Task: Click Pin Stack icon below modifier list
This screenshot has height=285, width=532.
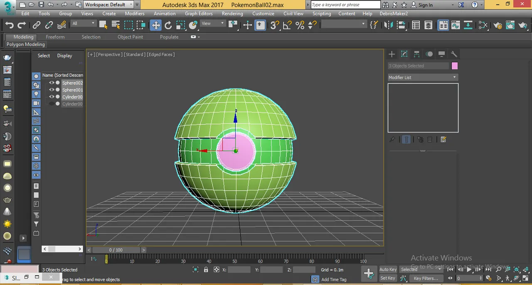Action: coord(392,140)
